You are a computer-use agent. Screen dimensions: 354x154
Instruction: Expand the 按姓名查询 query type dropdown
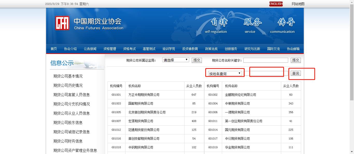pyautogui.click(x=225, y=74)
